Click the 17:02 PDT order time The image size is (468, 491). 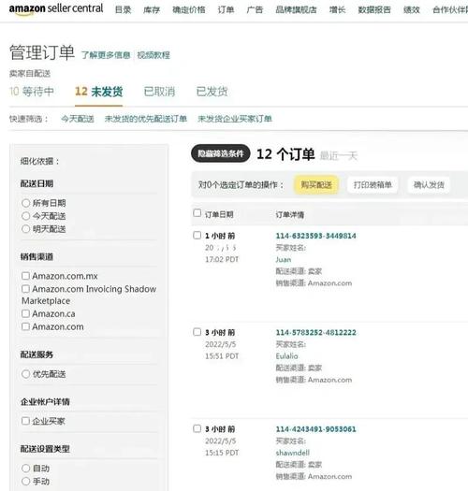click(222, 260)
